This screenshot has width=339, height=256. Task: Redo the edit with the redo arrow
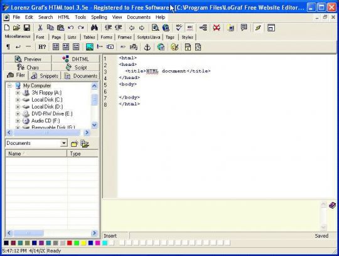coord(81,28)
